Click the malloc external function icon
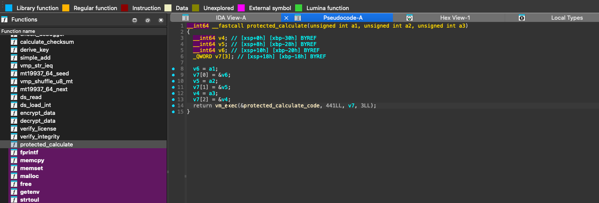The height and width of the screenshot is (203, 599). 14,176
